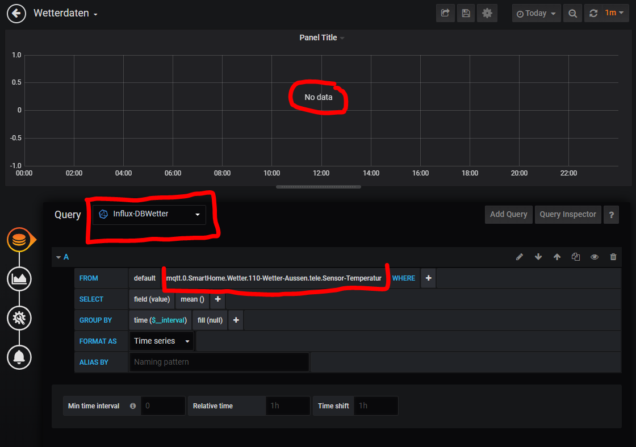Viewport: 636px width, 447px height.
Task: Refresh the dashboard with the refresh icon
Action: pos(593,14)
